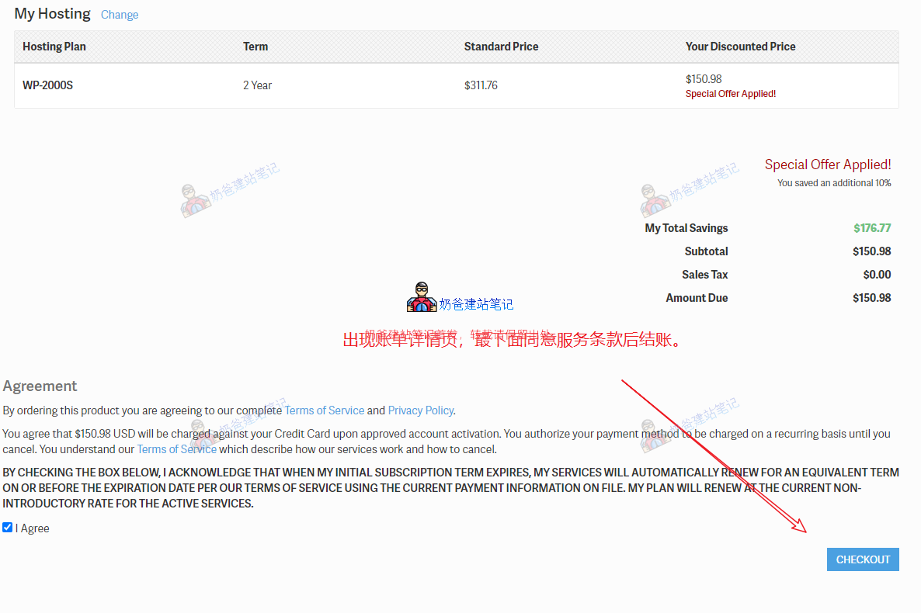Click the red arrow head pointing to Checkout
Image resolution: width=921 pixels, height=613 pixels.
tap(801, 528)
